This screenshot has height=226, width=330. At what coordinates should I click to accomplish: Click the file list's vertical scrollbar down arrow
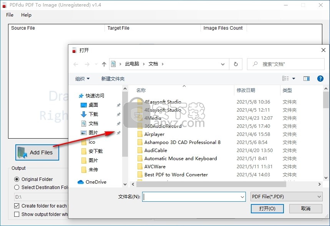[x=326, y=177]
